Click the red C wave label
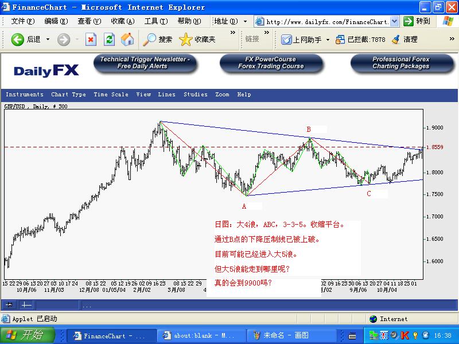The height and width of the screenshot is (344, 459). (368, 194)
